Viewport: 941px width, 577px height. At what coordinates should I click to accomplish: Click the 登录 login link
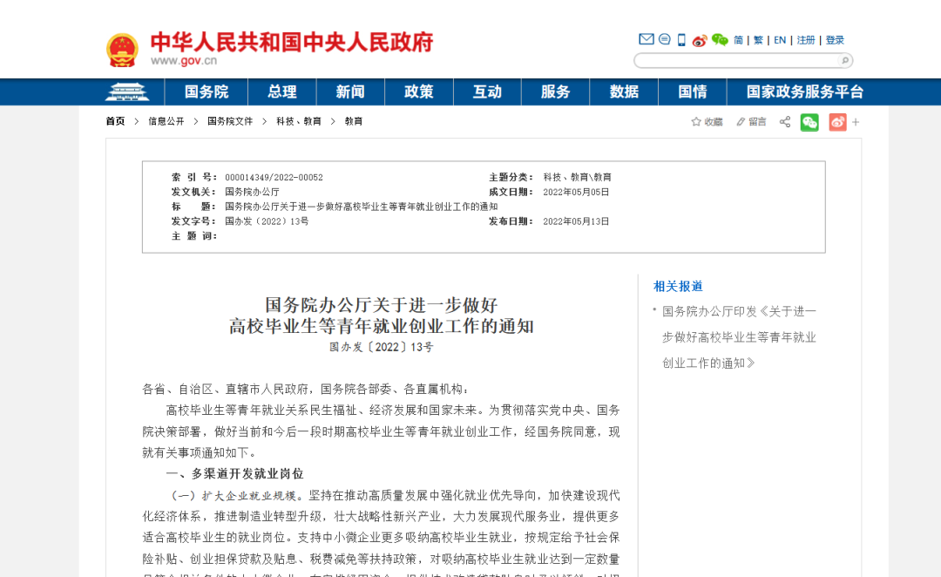(835, 39)
